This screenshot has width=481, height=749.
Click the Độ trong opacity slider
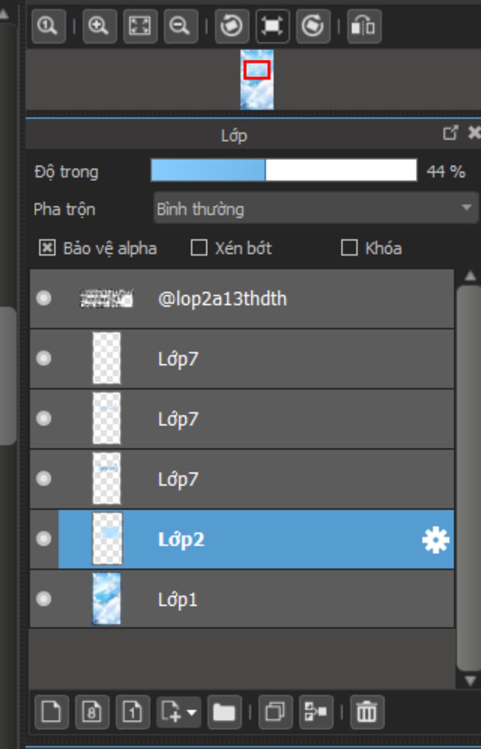[x=284, y=170]
